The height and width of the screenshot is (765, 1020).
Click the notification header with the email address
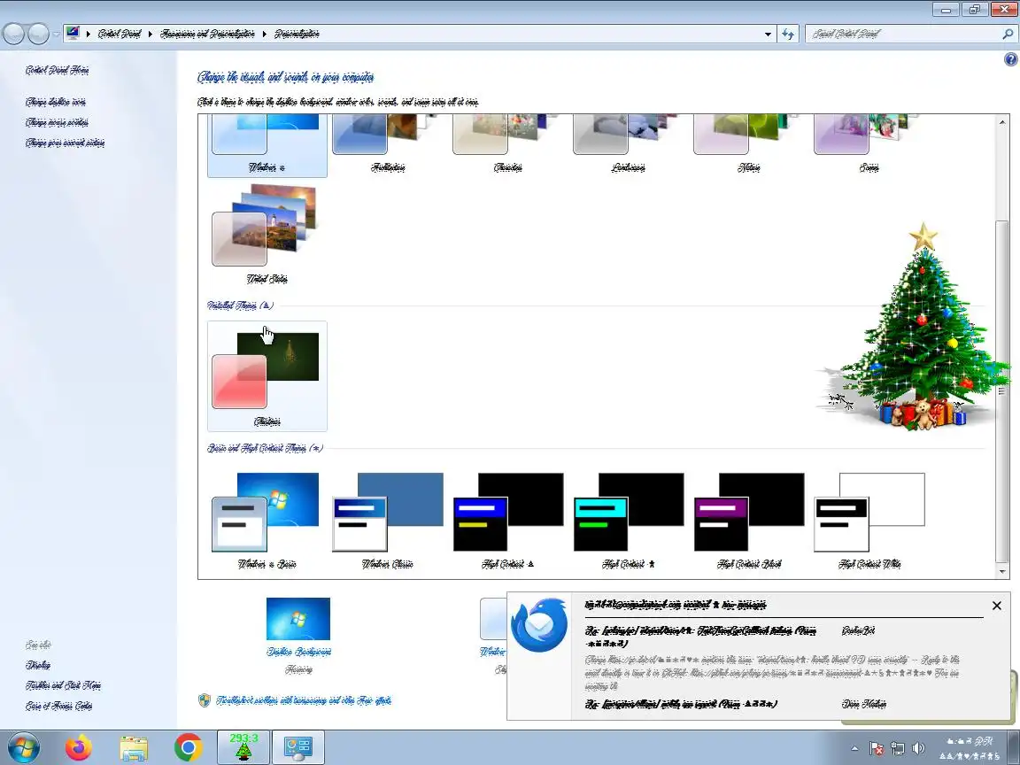(x=676, y=605)
